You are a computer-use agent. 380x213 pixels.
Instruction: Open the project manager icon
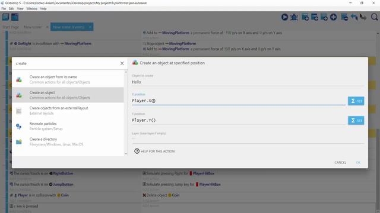point(5,17)
